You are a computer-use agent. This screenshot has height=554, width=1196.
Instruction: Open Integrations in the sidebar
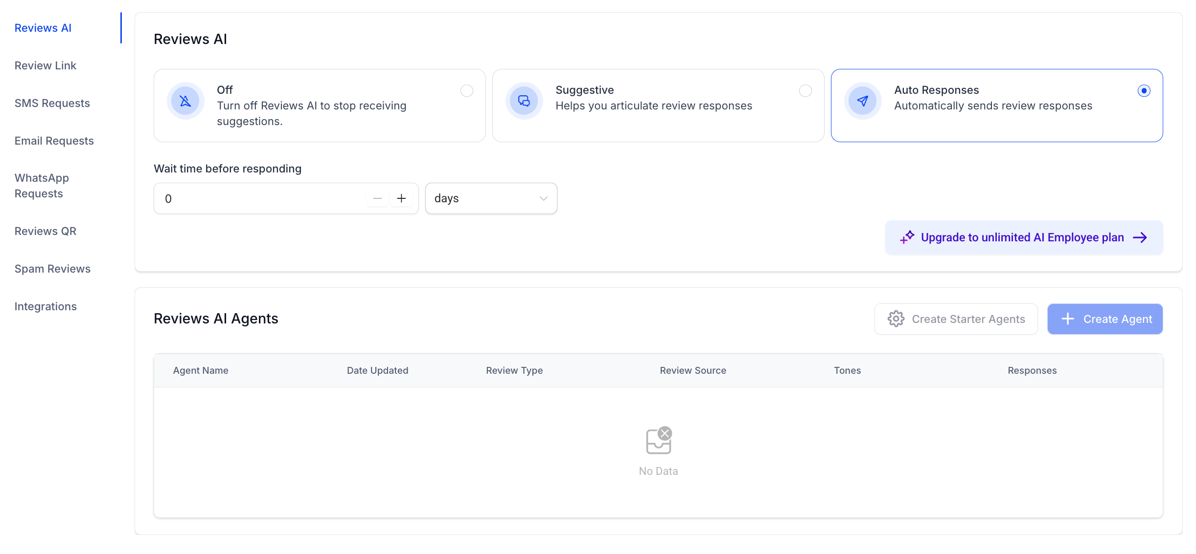click(x=46, y=306)
